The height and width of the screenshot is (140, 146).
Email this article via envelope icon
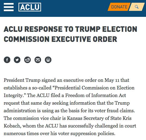click(38, 60)
